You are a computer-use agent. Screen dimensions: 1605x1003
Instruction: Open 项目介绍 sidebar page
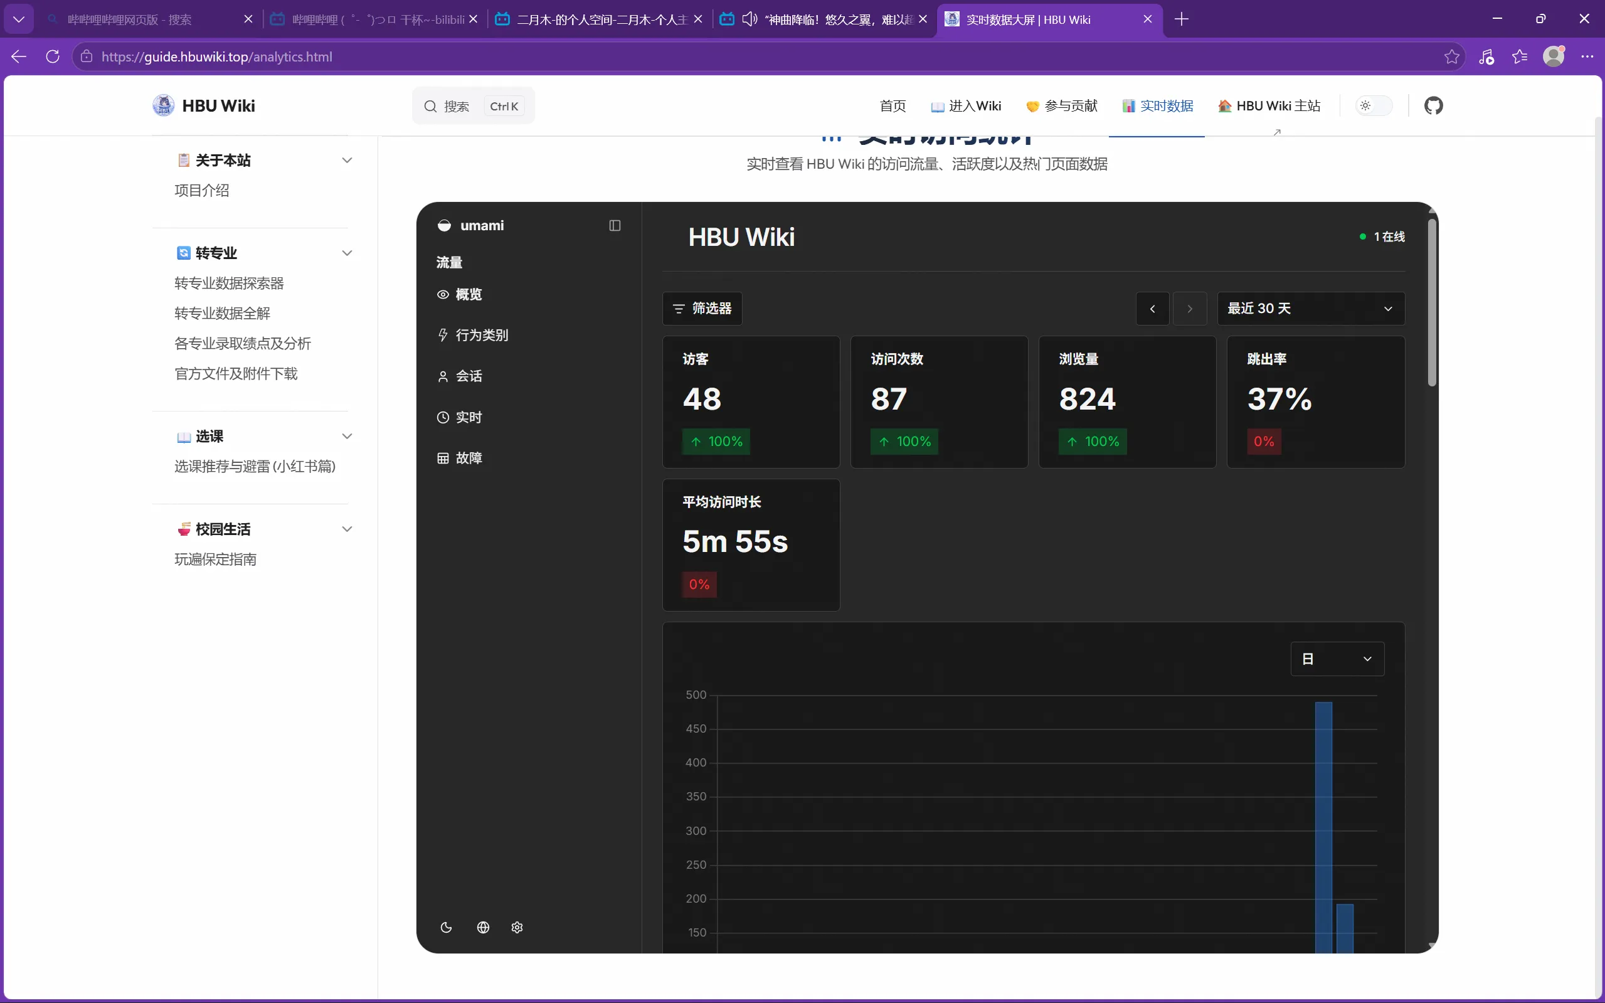click(201, 191)
